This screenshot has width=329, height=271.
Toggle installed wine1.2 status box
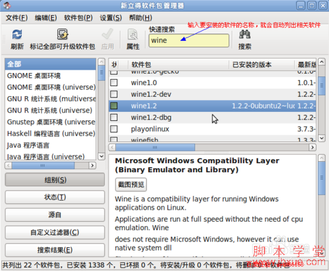[x=114, y=106]
